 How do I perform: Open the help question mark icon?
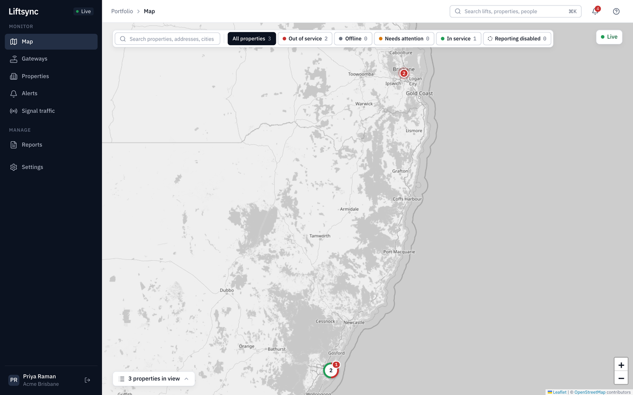[616, 11]
